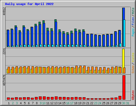Click the visits axis value 2201
136x106 pixels.
[4, 51]
